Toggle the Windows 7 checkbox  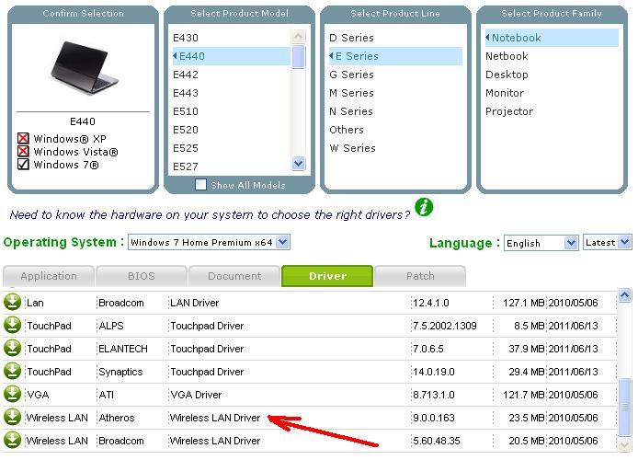(x=23, y=165)
